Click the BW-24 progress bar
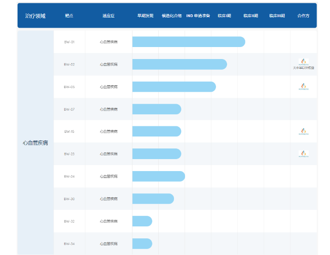 (158, 176)
